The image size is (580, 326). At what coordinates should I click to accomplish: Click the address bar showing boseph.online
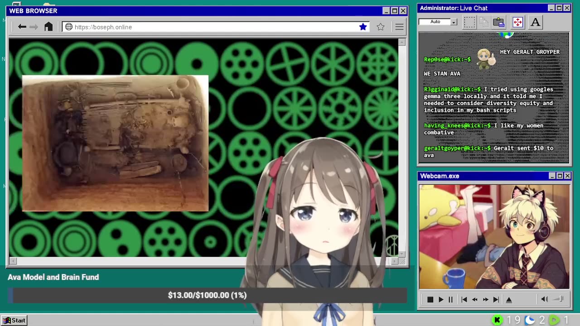click(x=216, y=27)
